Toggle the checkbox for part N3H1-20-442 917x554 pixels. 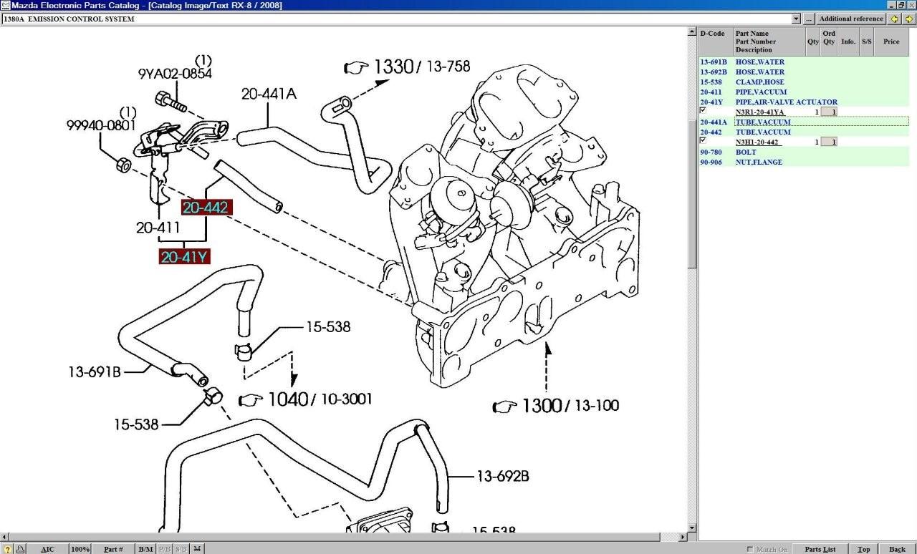(703, 140)
